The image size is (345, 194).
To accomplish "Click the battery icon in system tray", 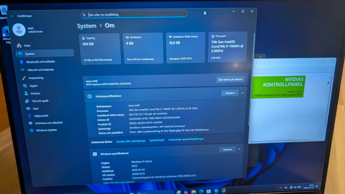I will click(299, 187).
